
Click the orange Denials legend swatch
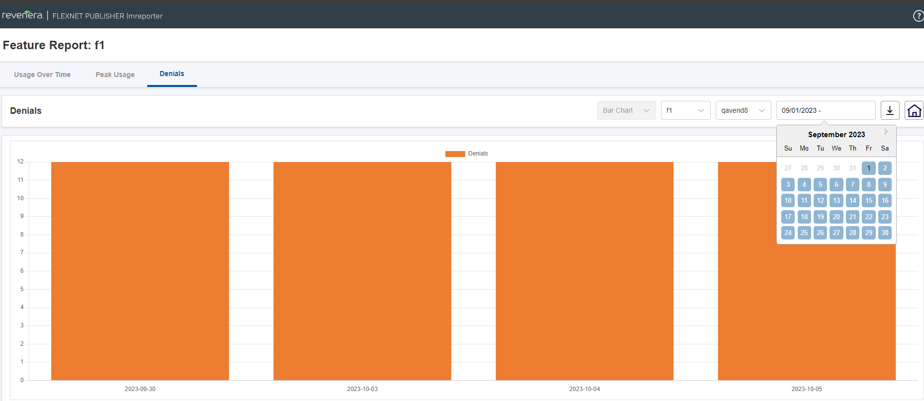tap(455, 154)
